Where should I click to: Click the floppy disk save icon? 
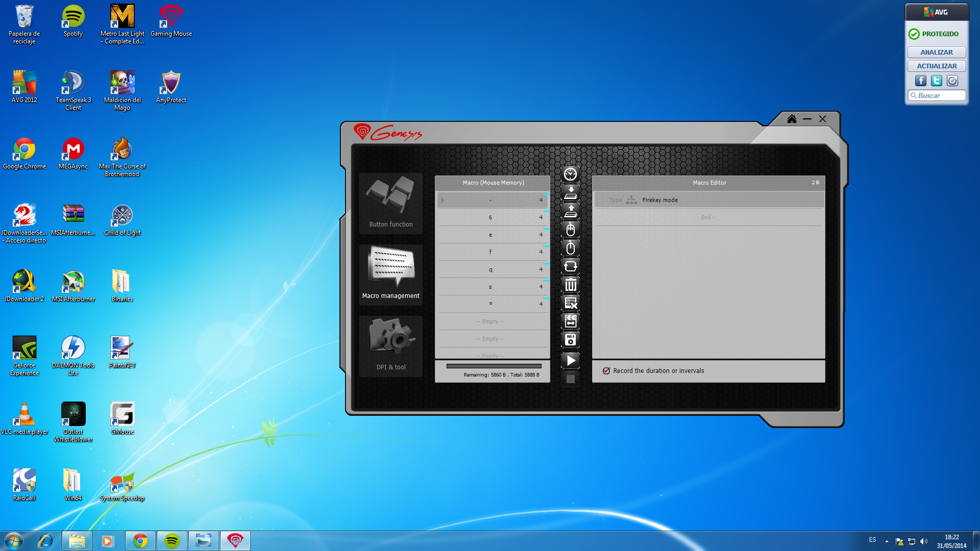click(x=570, y=340)
